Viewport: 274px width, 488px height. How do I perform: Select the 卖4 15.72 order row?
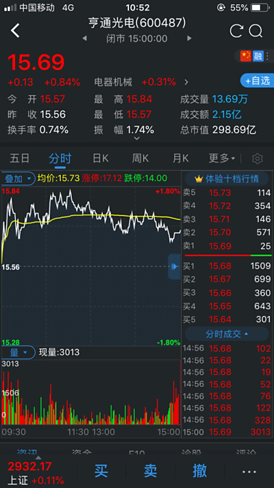tap(227, 206)
